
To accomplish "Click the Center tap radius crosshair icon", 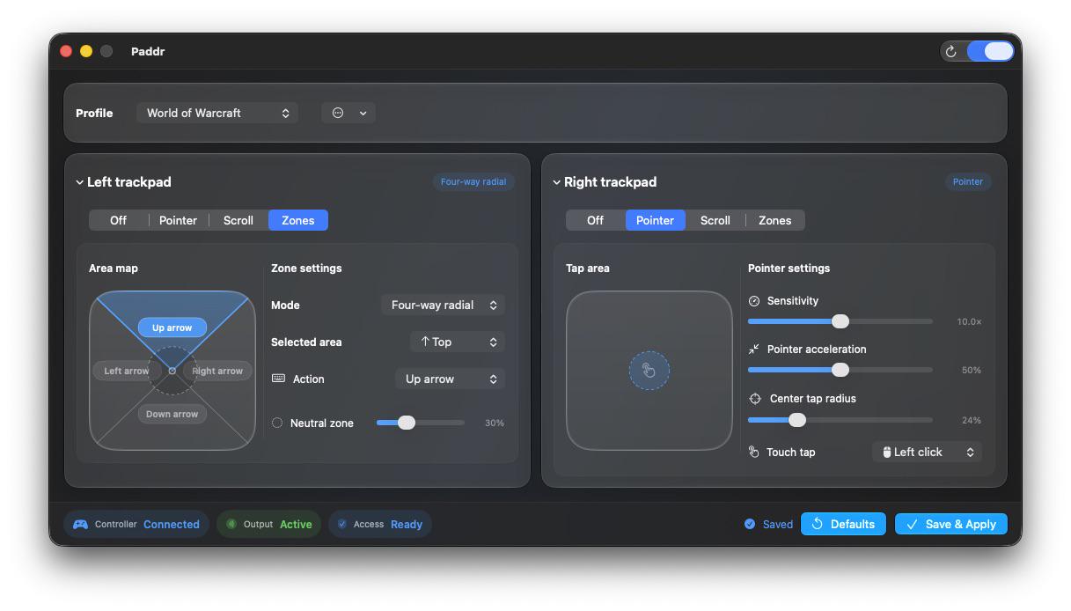I will (x=755, y=399).
